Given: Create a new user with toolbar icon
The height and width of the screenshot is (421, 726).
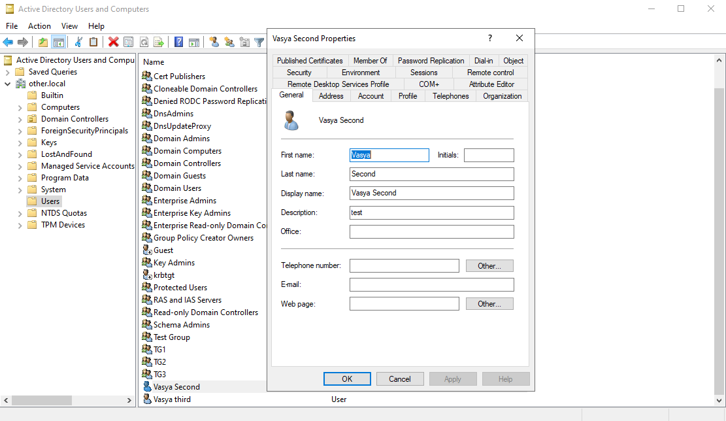Looking at the screenshot, I should coord(214,42).
